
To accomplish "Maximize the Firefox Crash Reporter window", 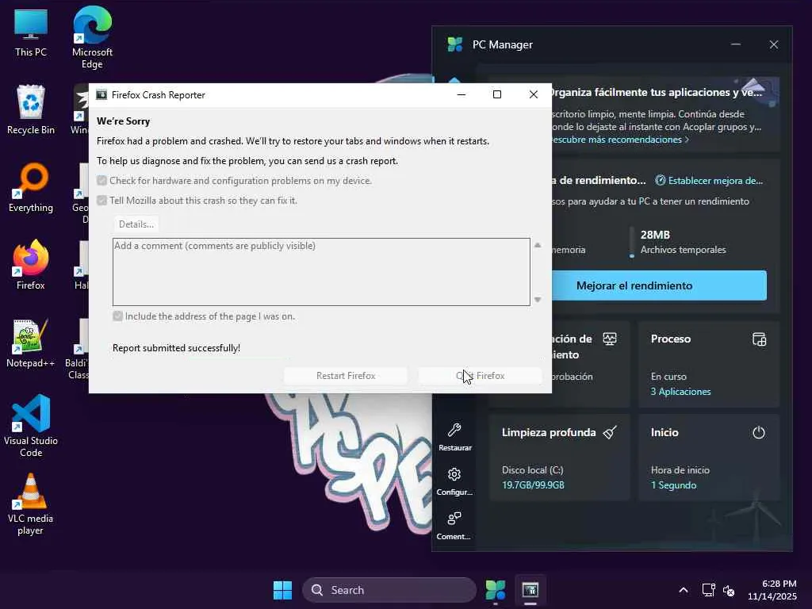I will (497, 95).
